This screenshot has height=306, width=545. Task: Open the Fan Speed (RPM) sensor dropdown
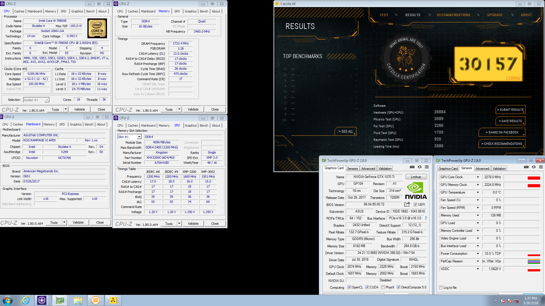pyautogui.click(x=478, y=208)
